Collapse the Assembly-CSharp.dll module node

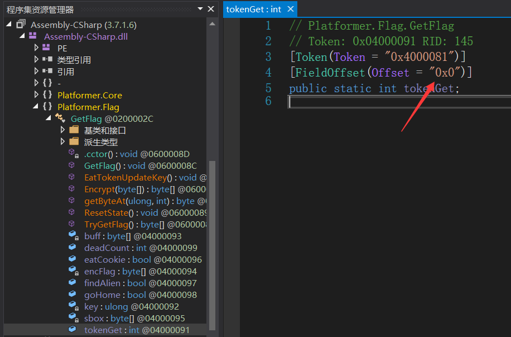(22, 36)
